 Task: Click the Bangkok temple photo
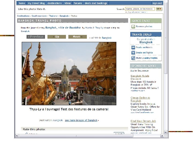pos(69,74)
